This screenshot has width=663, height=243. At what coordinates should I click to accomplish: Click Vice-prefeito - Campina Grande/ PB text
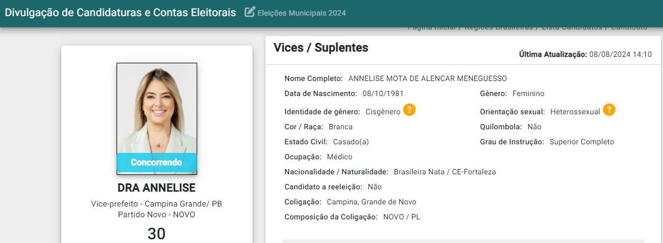coord(156,204)
